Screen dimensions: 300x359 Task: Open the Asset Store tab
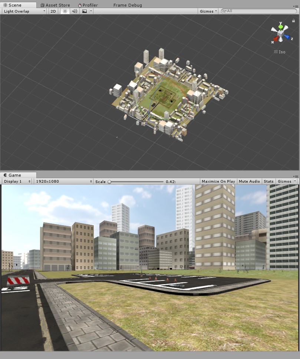tap(55, 5)
